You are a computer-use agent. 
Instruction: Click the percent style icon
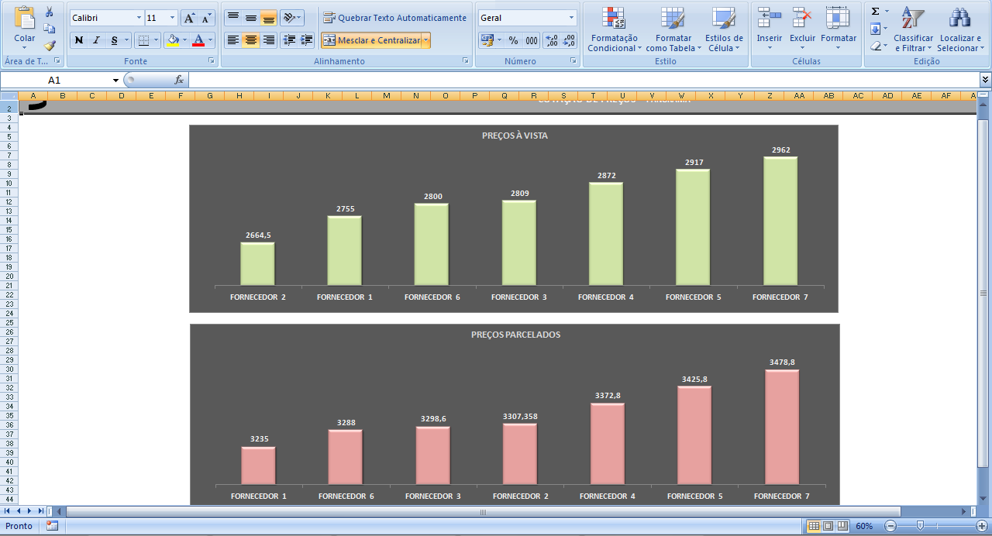tap(513, 40)
